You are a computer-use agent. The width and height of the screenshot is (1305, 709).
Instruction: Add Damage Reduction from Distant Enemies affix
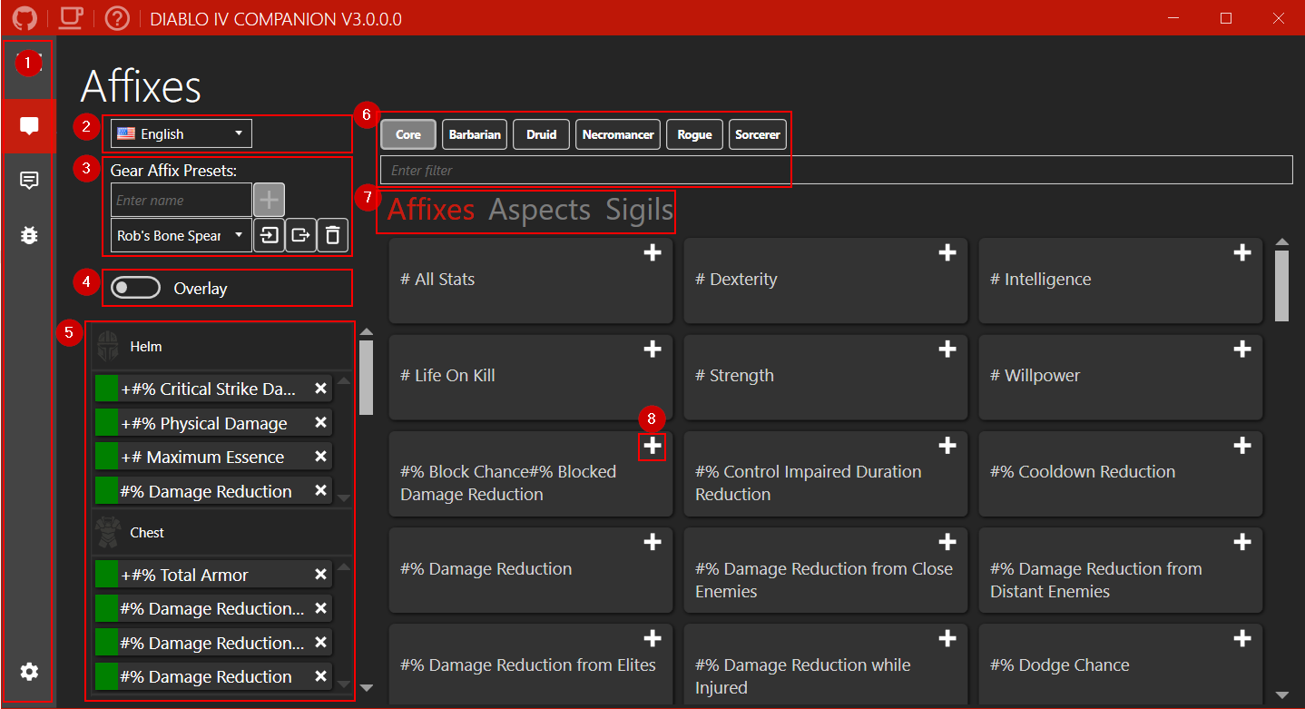1242,543
